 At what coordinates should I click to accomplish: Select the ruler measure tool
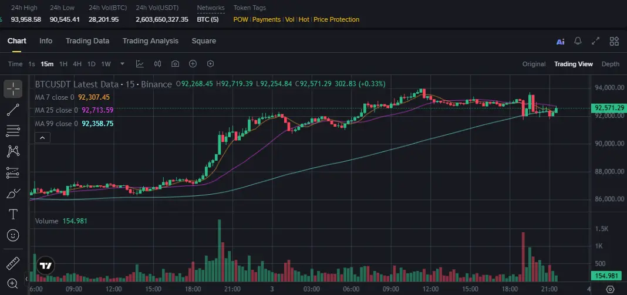pos(13,263)
